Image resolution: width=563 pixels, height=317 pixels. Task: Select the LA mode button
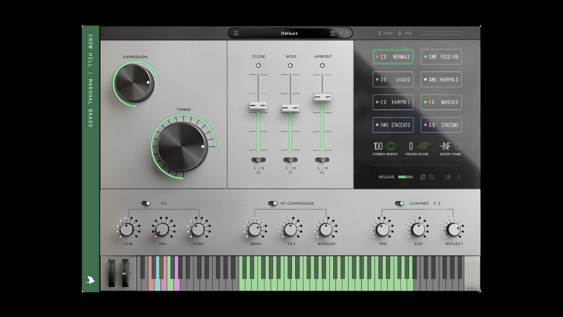[448, 177]
